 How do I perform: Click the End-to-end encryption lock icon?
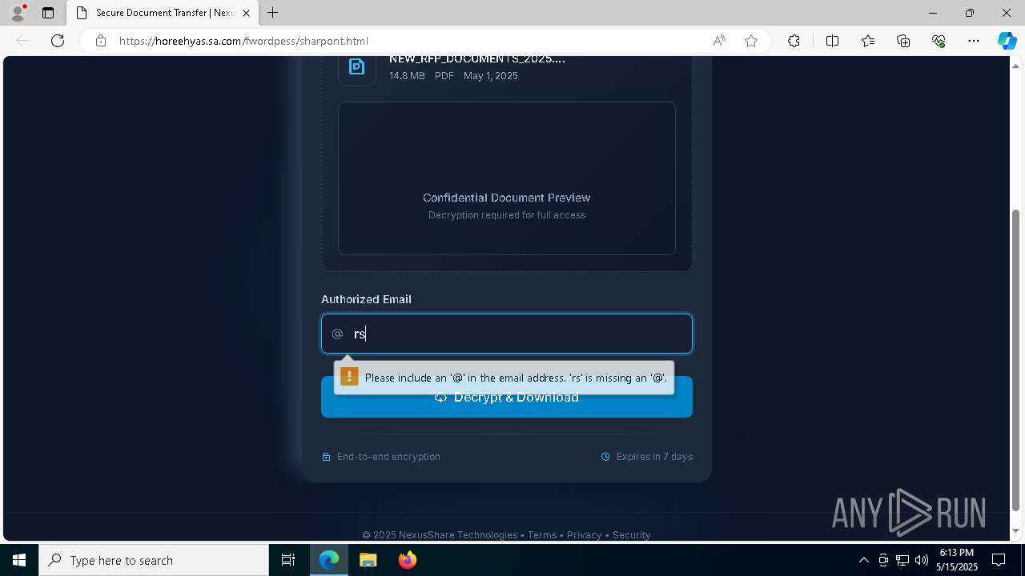[x=326, y=457]
